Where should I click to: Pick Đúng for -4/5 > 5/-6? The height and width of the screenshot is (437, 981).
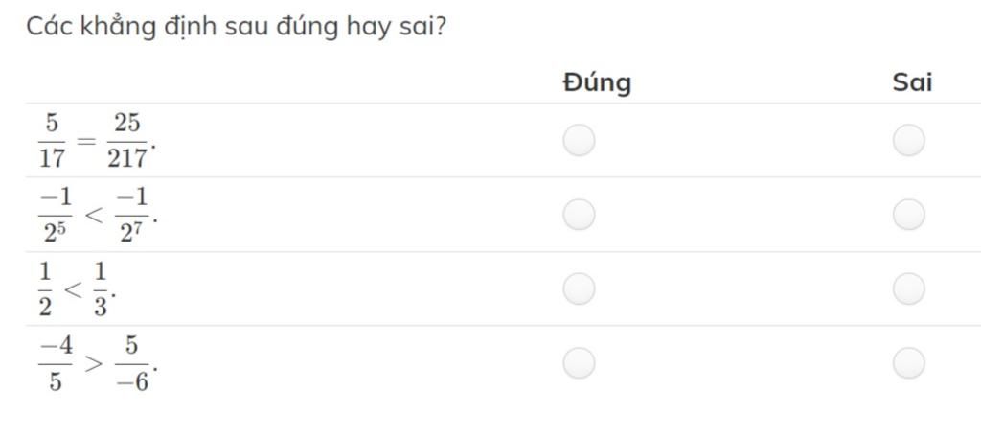click(x=579, y=363)
